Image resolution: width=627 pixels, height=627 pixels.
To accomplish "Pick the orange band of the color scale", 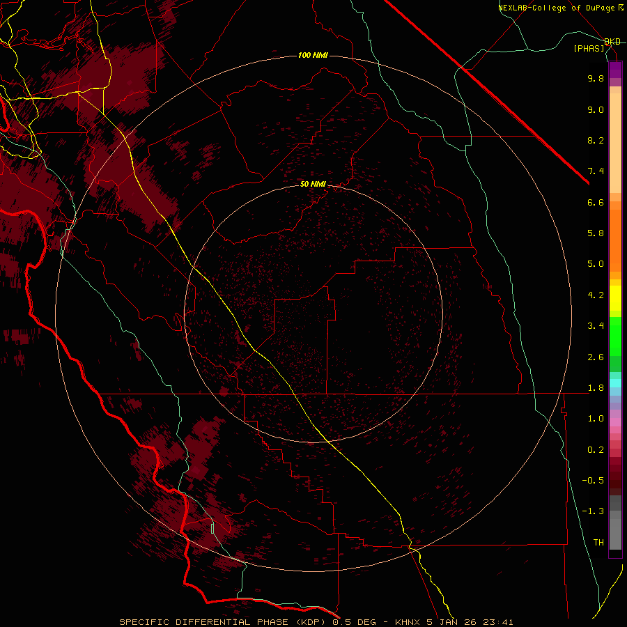I will (615, 241).
